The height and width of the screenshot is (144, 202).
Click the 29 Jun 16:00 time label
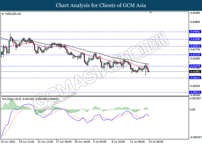[x=82, y=142]
